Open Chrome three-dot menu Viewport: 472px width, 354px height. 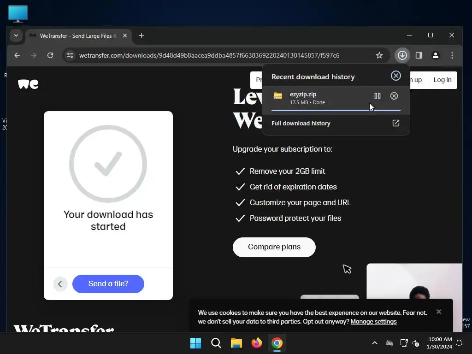[452, 55]
